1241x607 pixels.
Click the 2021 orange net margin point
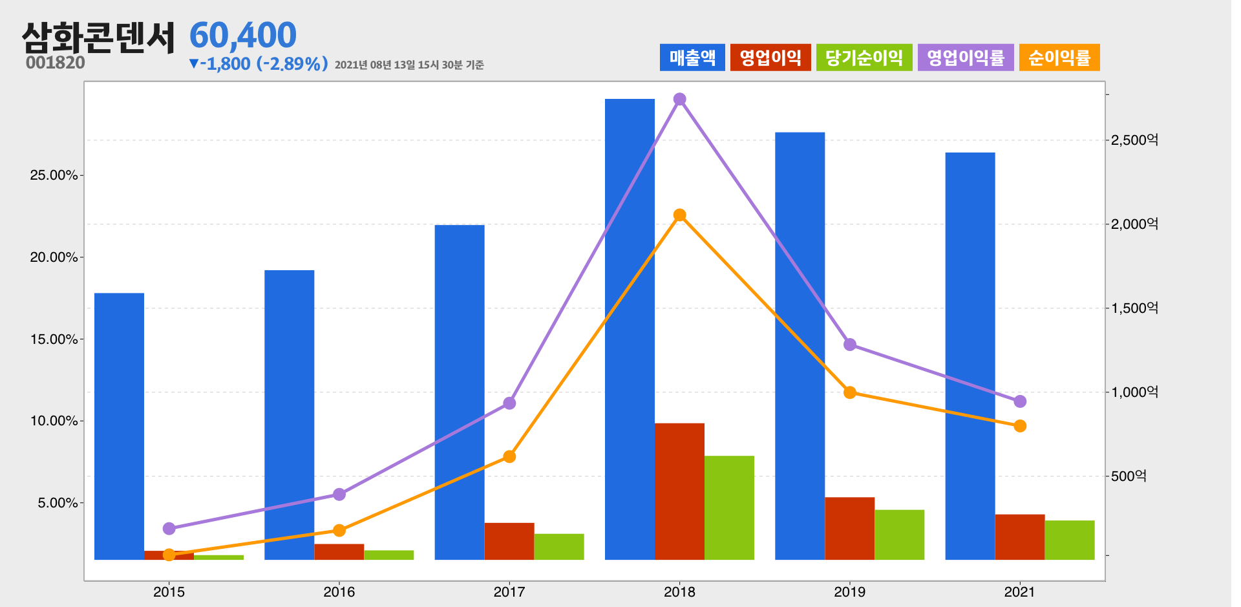click(x=1020, y=426)
